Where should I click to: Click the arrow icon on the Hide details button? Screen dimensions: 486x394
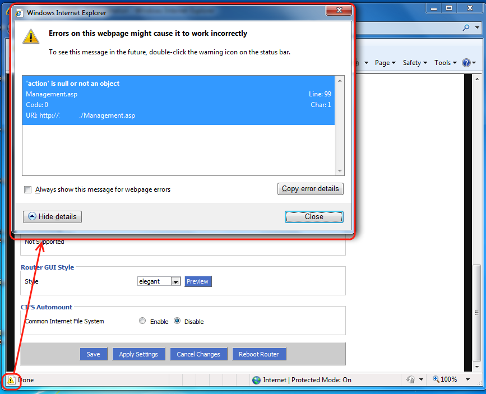pos(33,216)
